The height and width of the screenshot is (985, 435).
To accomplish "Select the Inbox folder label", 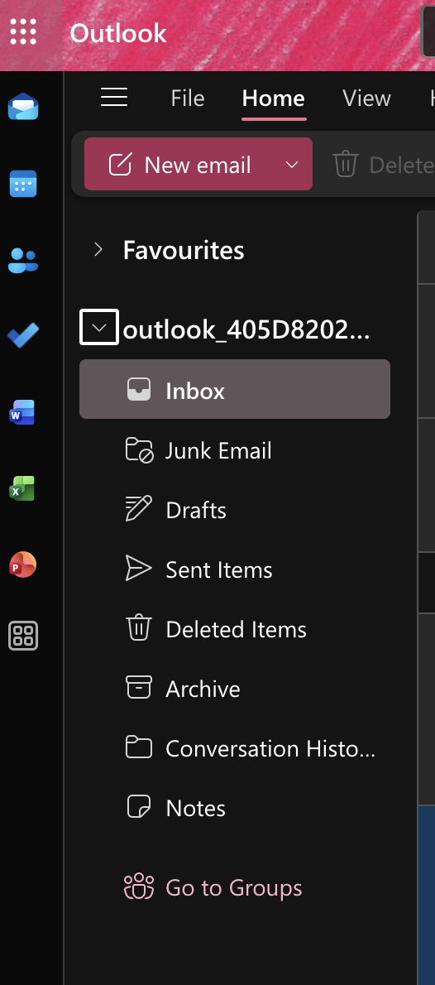I will pyautogui.click(x=195, y=391).
